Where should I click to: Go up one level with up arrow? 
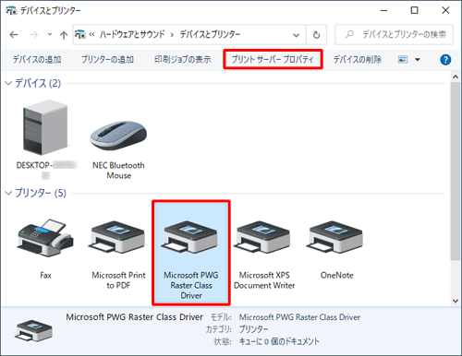coord(64,35)
